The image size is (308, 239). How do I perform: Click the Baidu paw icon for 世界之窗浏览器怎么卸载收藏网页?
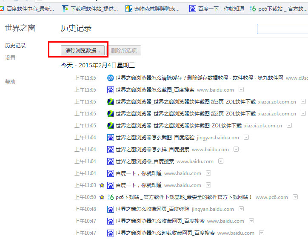(x=111, y=233)
